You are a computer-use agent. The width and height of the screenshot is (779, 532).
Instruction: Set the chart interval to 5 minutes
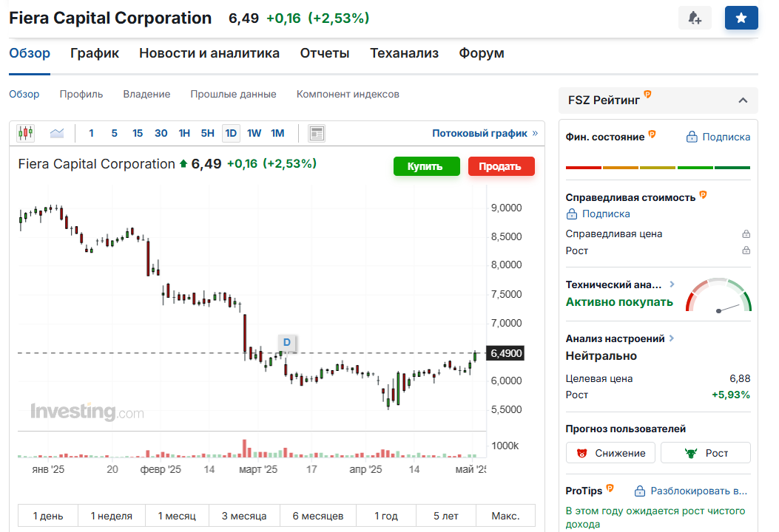pos(114,133)
